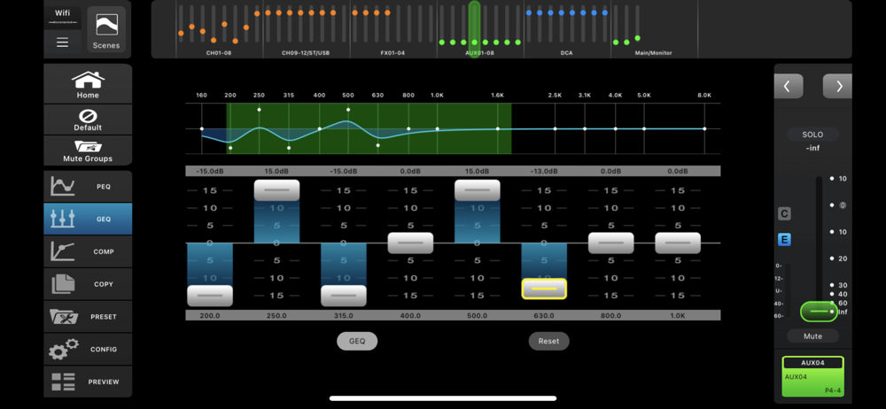886x409 pixels.
Task: Select the FX01-04 fader bank
Action: click(x=393, y=29)
